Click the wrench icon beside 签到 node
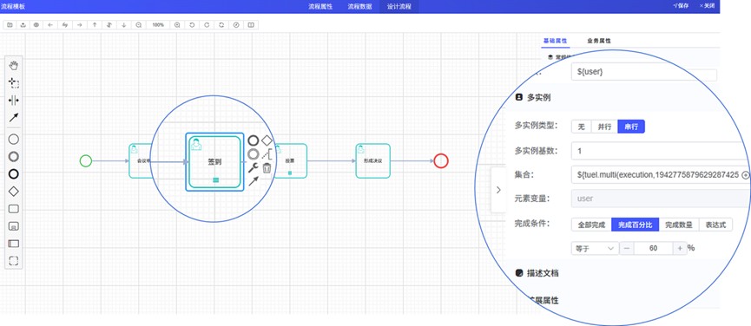This screenshot has width=751, height=326. point(254,168)
